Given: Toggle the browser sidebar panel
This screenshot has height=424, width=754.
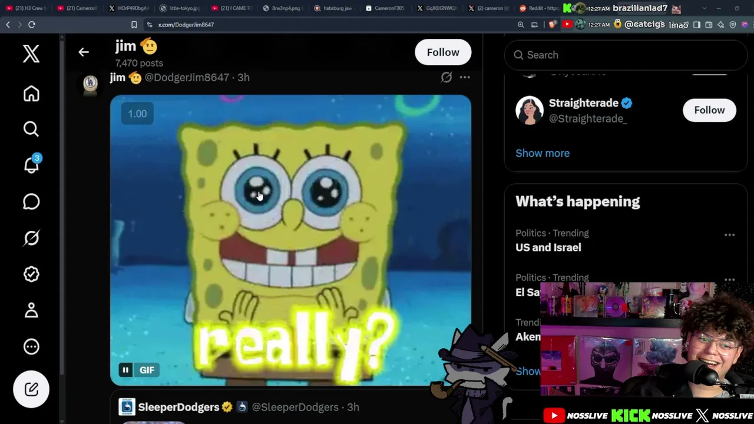Looking at the screenshot, I should point(697,25).
